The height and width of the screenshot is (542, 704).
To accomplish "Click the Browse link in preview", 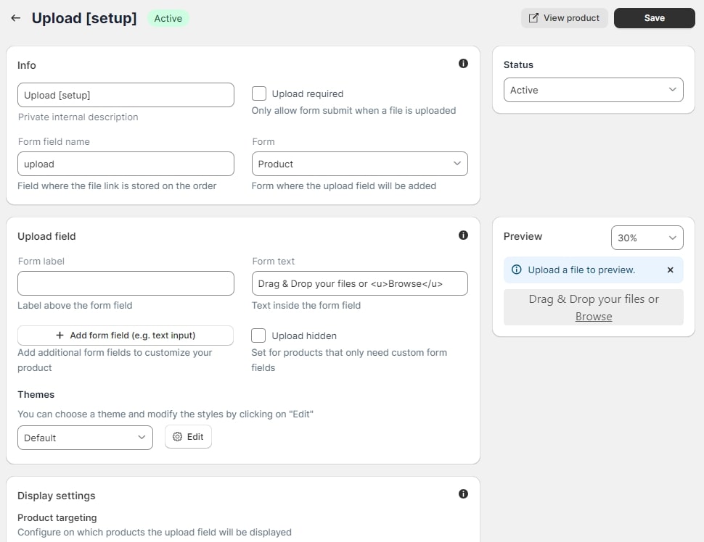I will (593, 317).
